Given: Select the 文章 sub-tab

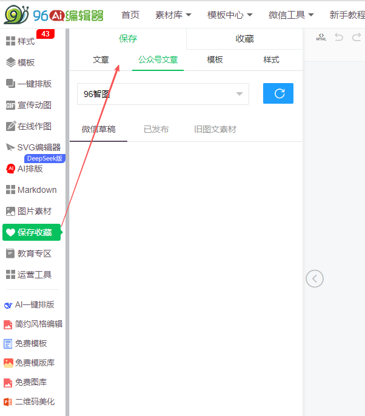Looking at the screenshot, I should click(101, 59).
